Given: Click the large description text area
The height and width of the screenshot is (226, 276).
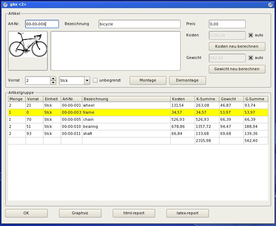Looking at the screenshot, I should [116, 51].
